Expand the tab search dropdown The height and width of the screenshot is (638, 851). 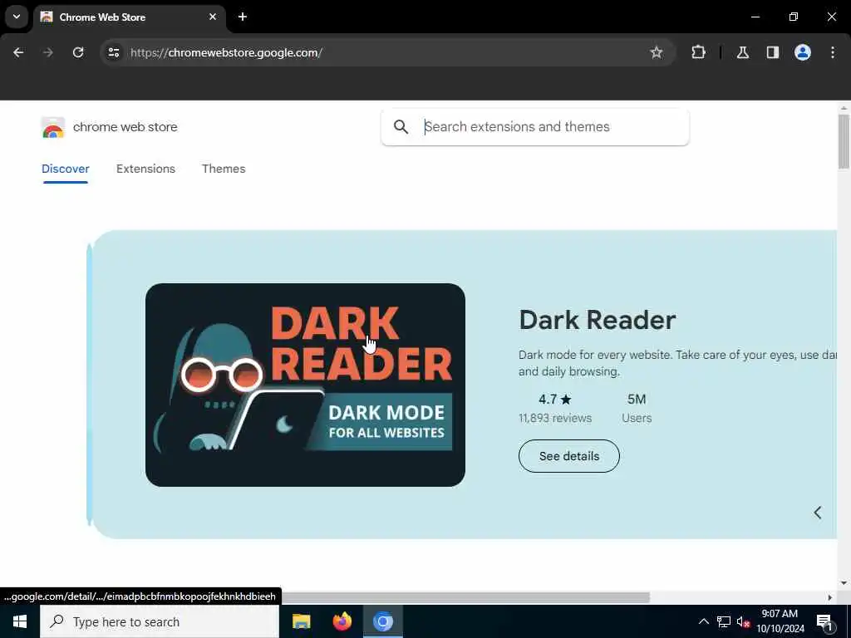point(17,17)
